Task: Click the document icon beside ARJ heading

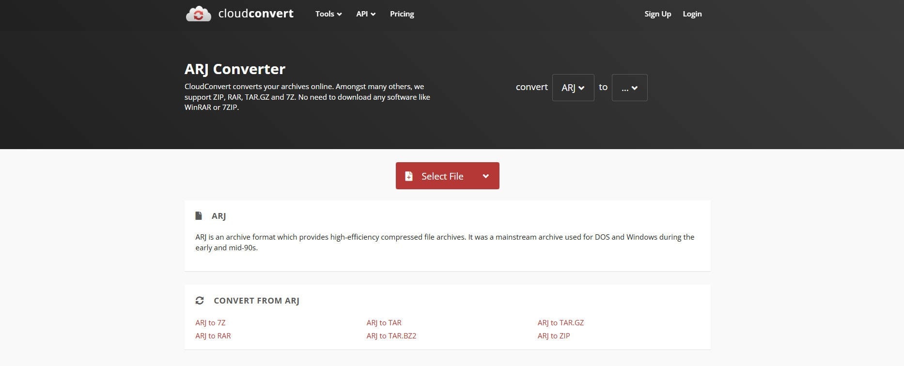Action: [199, 215]
